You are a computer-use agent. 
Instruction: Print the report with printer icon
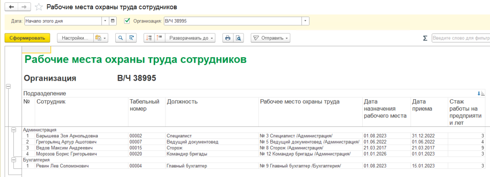click(228, 38)
